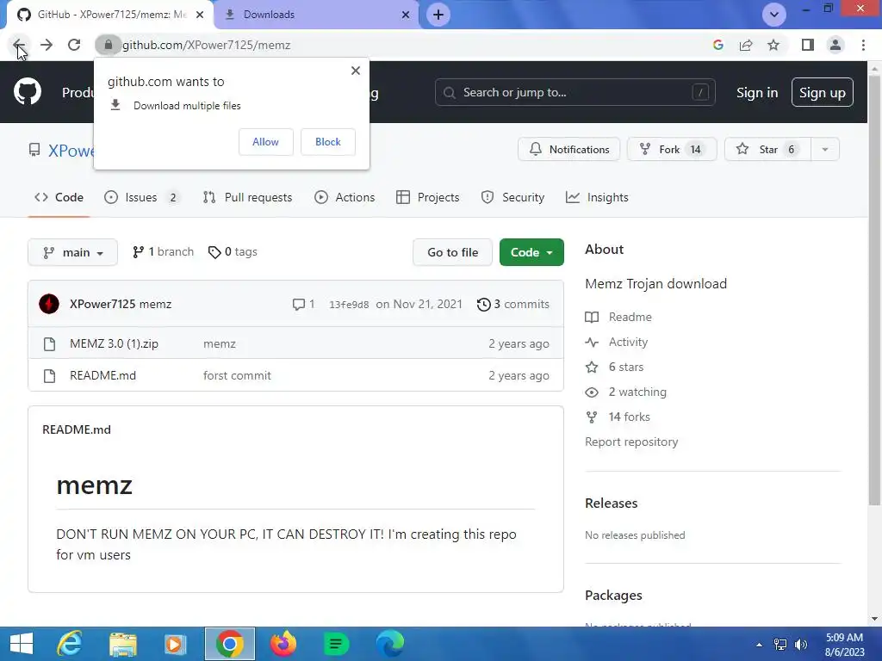
Task: Click the Notifications button
Action: [568, 150]
